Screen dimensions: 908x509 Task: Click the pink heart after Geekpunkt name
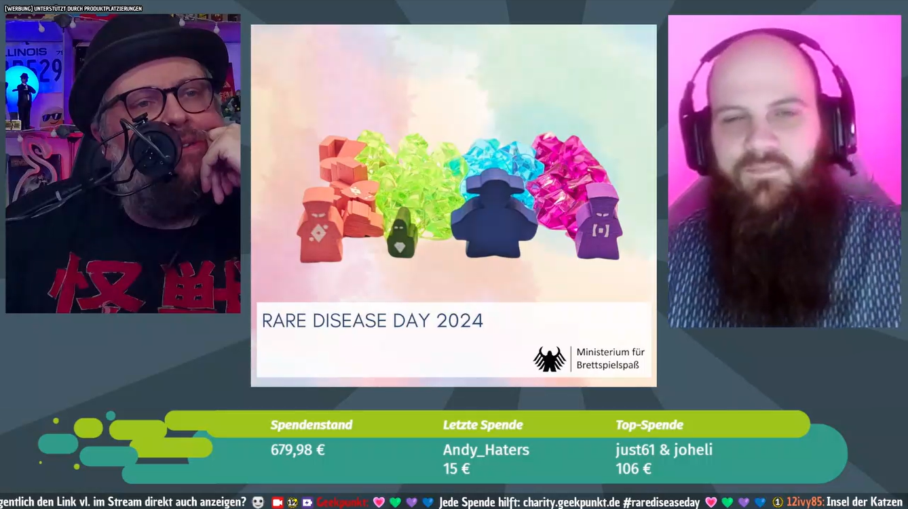pyautogui.click(x=379, y=502)
